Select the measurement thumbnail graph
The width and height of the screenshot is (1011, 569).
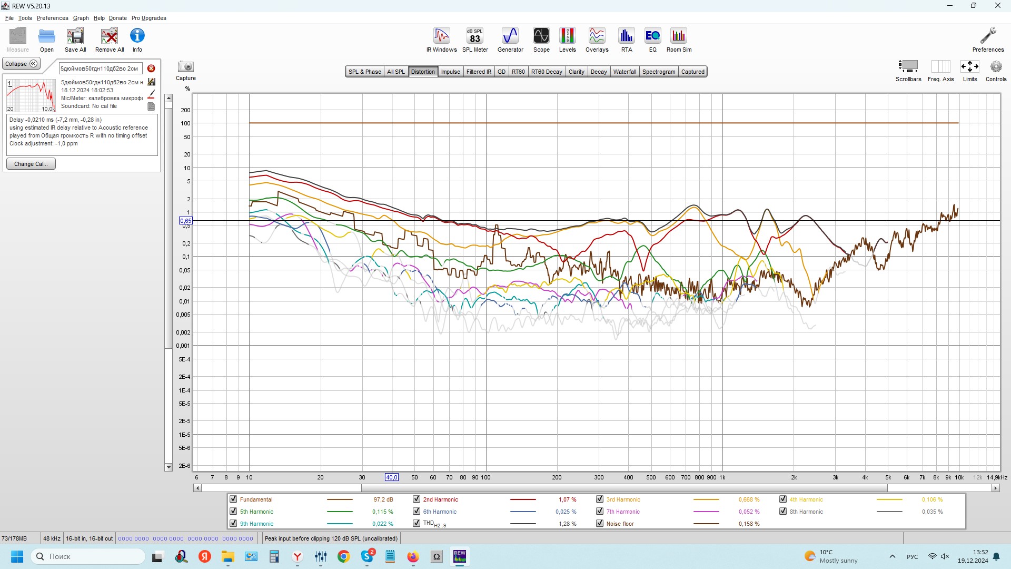tap(31, 95)
